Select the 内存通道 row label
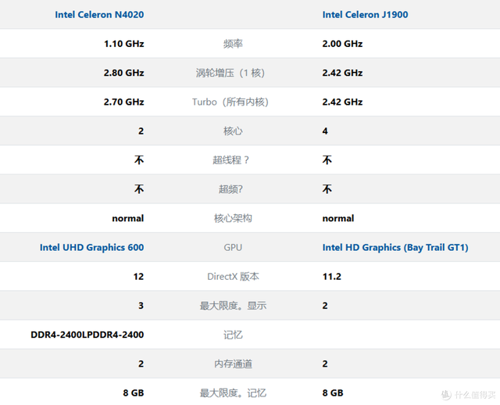Image resolution: width=500 pixels, height=405 pixels. (232, 364)
